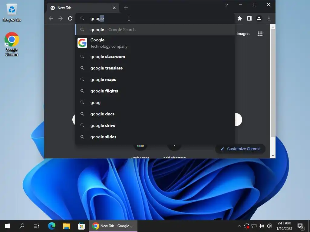
Task: Open the Windows Start menu
Action: 7,226
